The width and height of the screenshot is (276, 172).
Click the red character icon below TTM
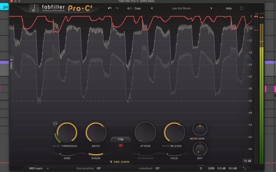[x=120, y=146]
